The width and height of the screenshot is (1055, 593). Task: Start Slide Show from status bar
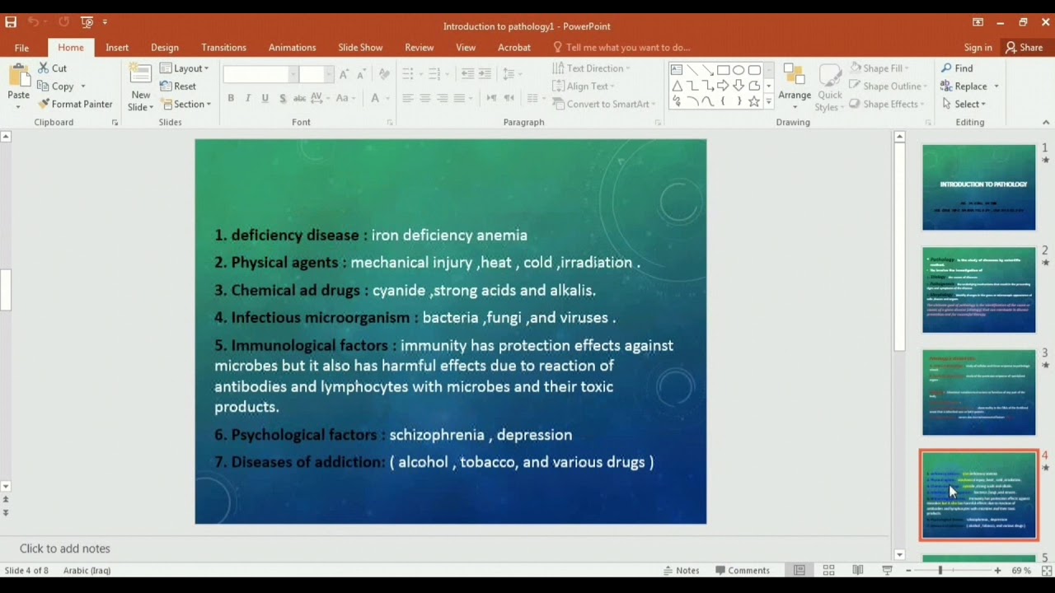(888, 570)
